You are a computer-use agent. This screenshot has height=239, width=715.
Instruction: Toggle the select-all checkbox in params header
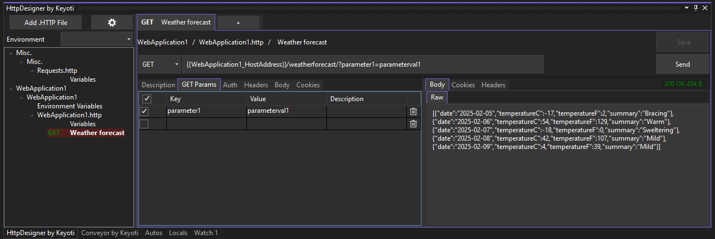(147, 99)
